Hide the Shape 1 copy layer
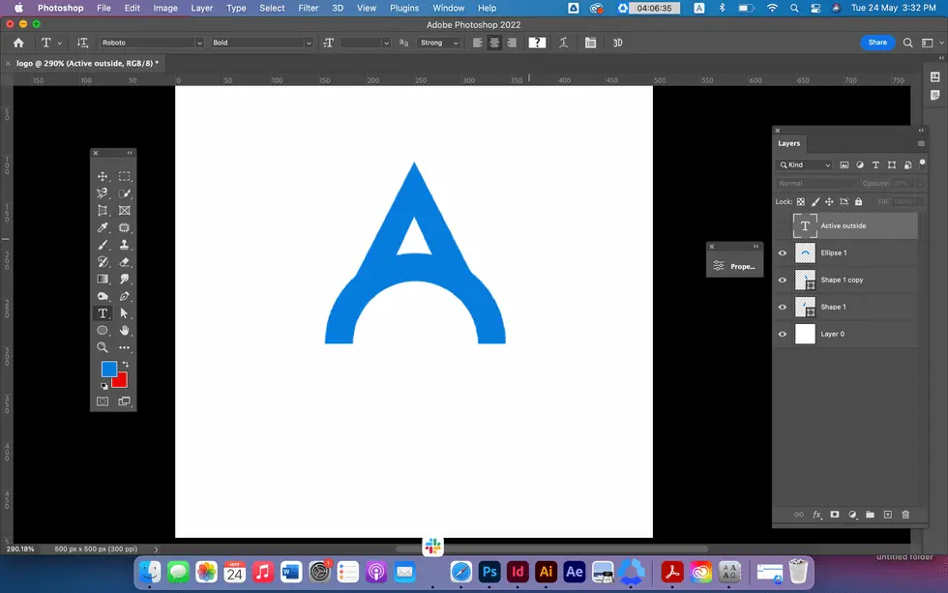Viewport: 948px width, 593px height. tap(782, 280)
